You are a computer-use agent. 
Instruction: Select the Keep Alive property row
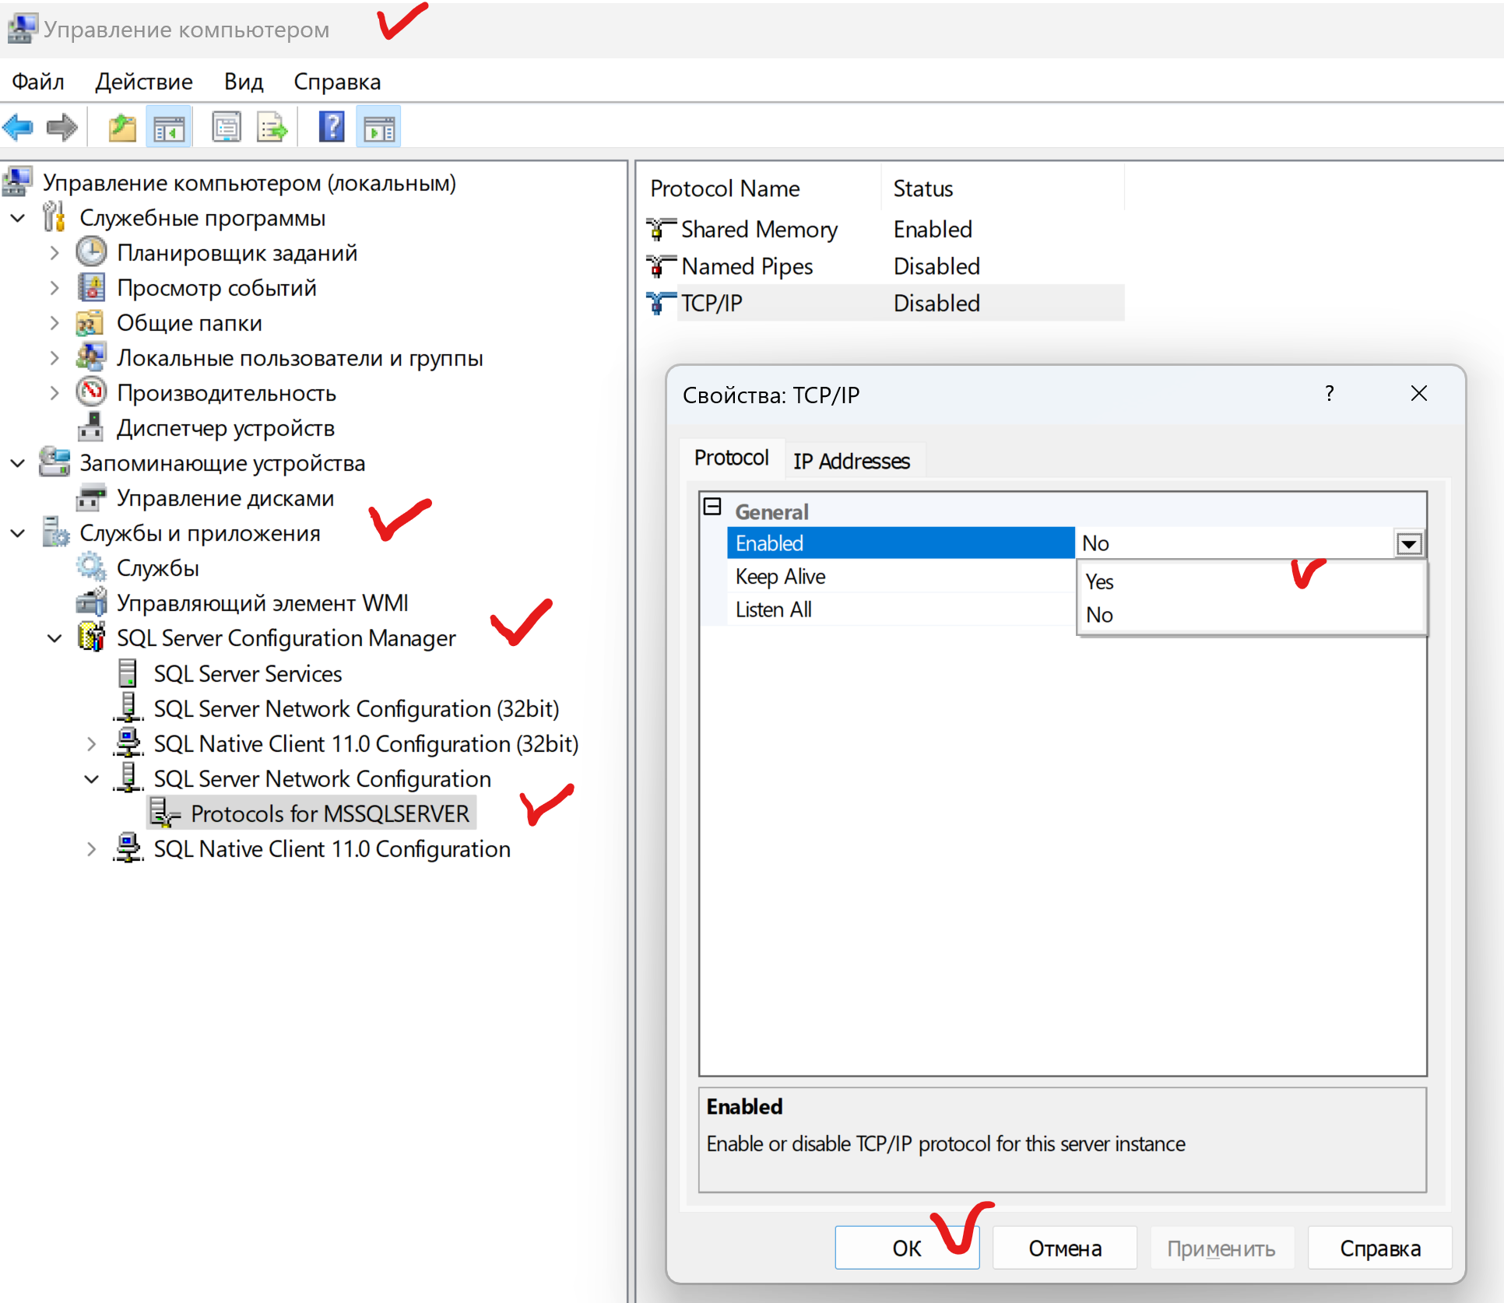coord(901,577)
